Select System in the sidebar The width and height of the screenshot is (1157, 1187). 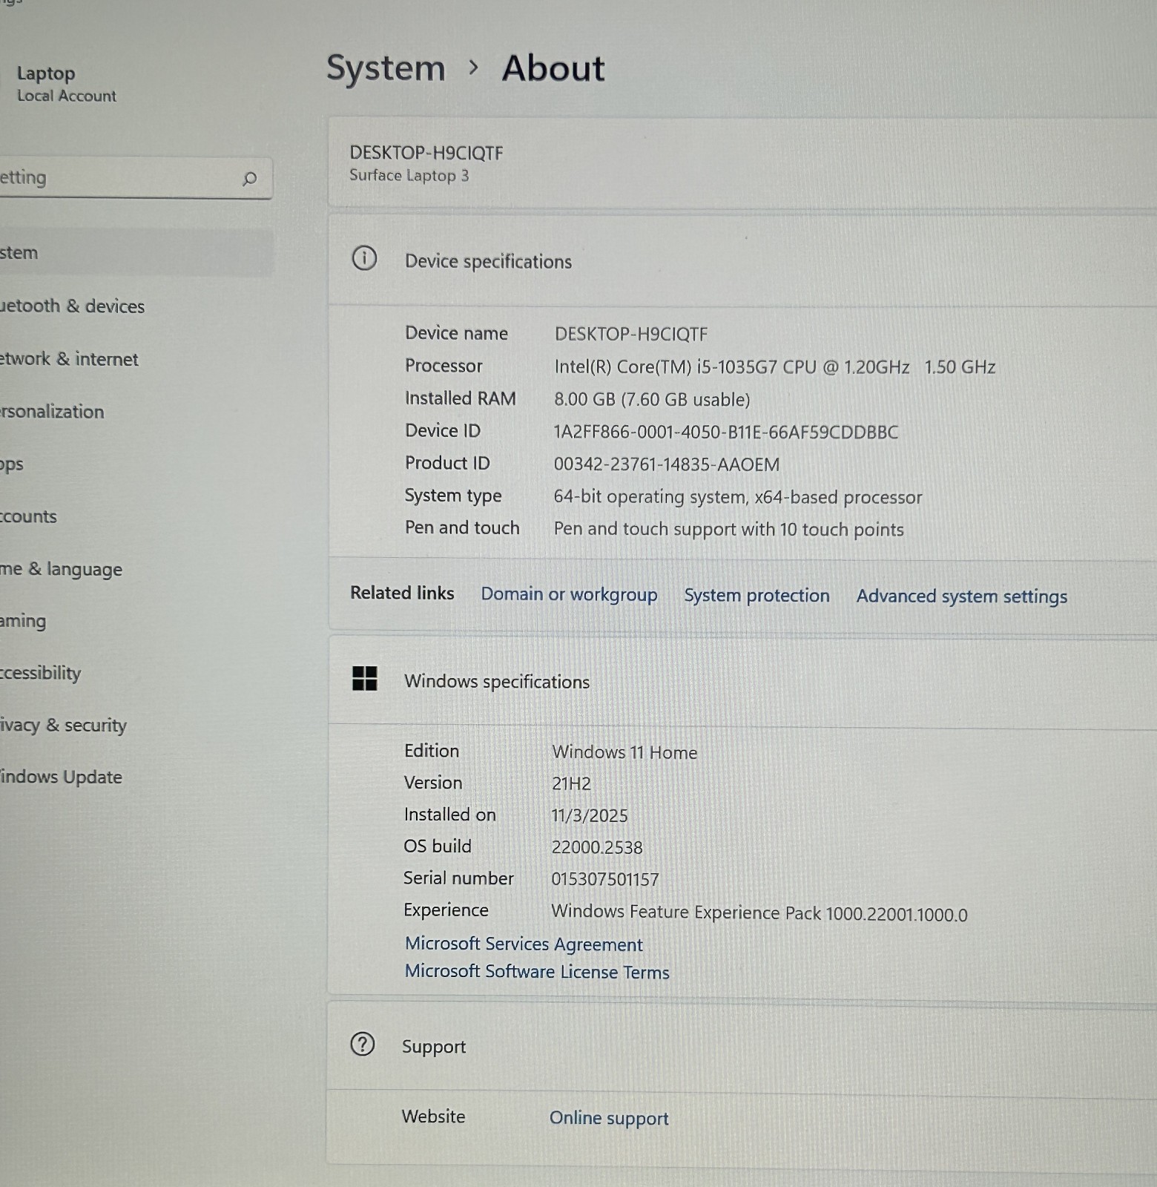click(136, 253)
